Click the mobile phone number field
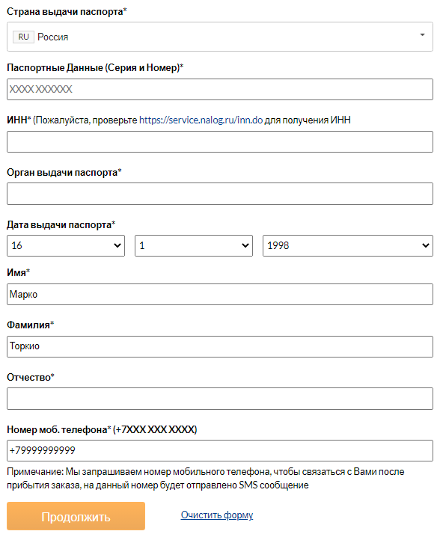 tap(219, 450)
